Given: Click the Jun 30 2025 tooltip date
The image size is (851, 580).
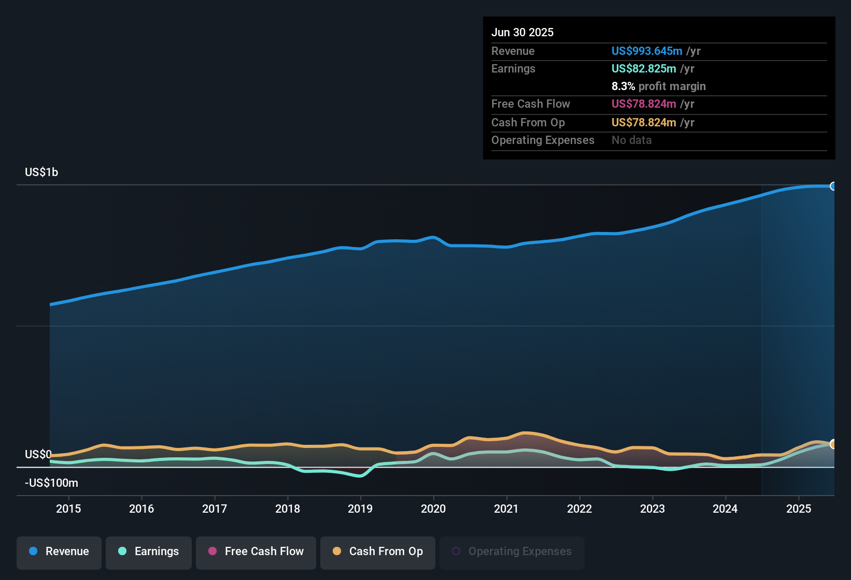Looking at the screenshot, I should (x=522, y=32).
